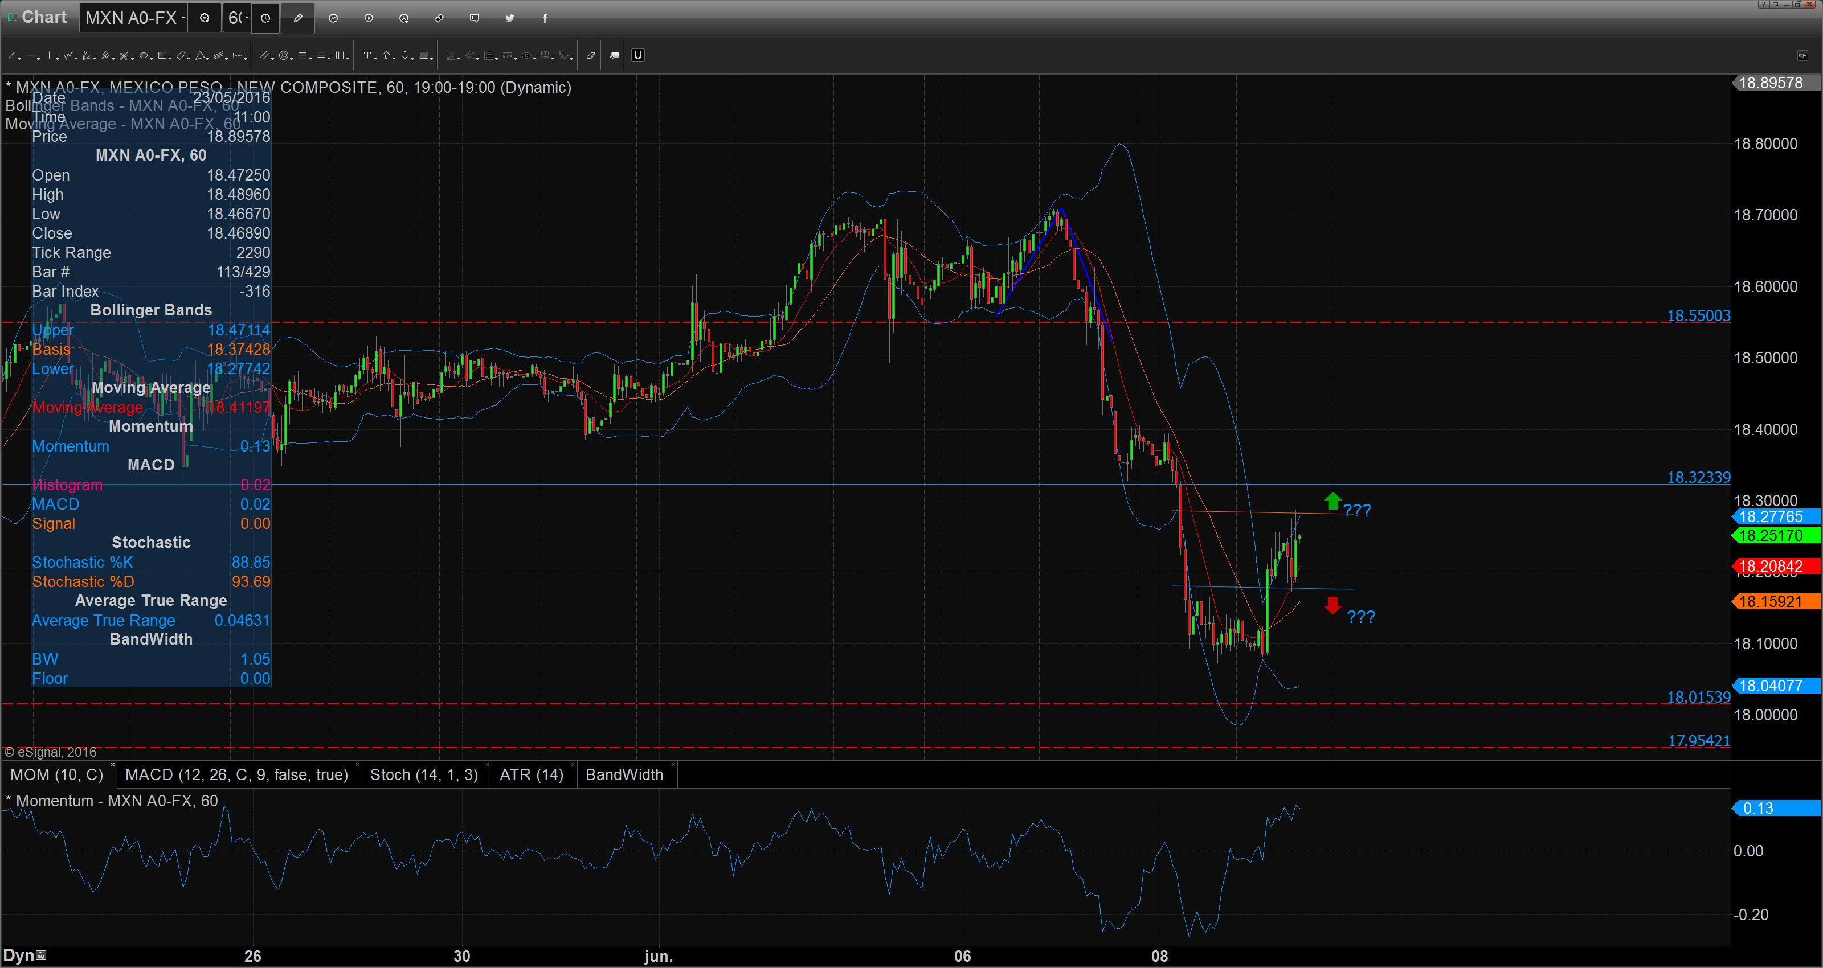Click the 18.55003 horizontal line label
Screen dimensions: 1823x968
[1698, 315]
